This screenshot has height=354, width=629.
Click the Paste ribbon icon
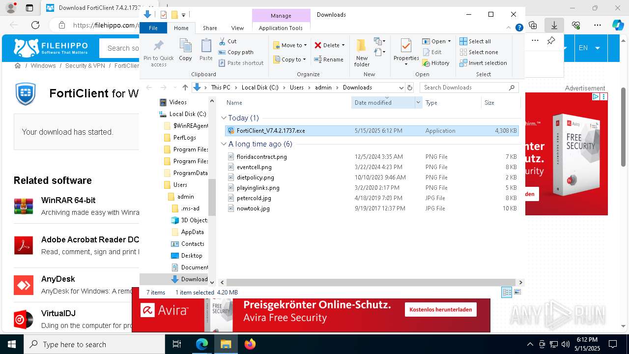(x=206, y=50)
